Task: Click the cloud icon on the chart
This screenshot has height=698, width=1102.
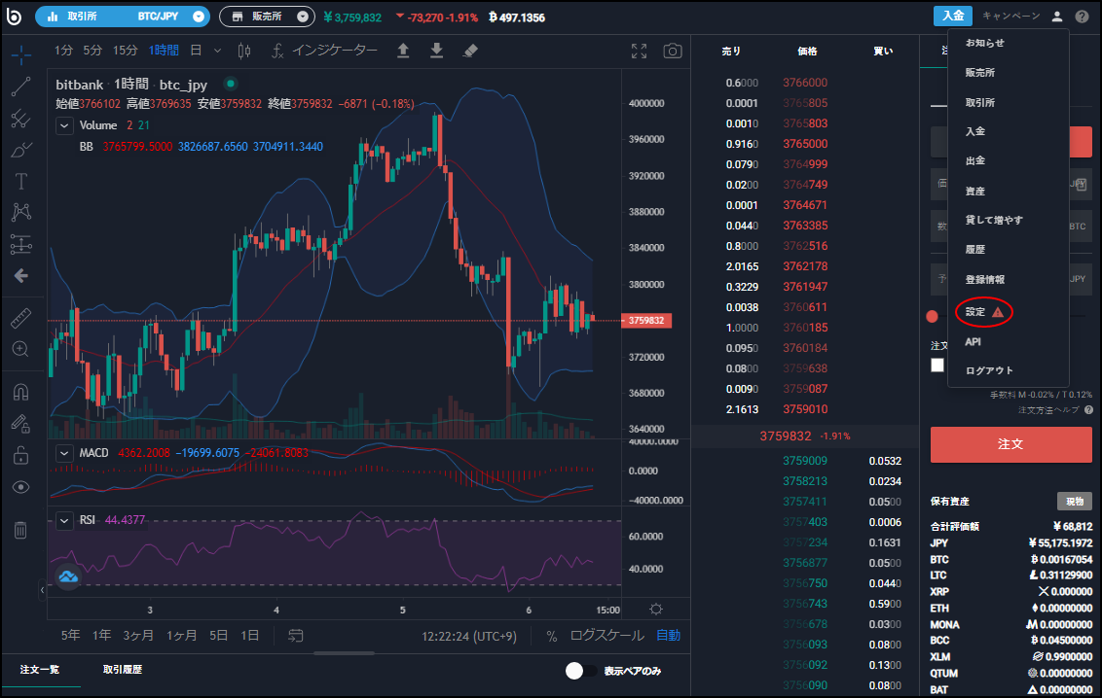Action: coord(68,576)
